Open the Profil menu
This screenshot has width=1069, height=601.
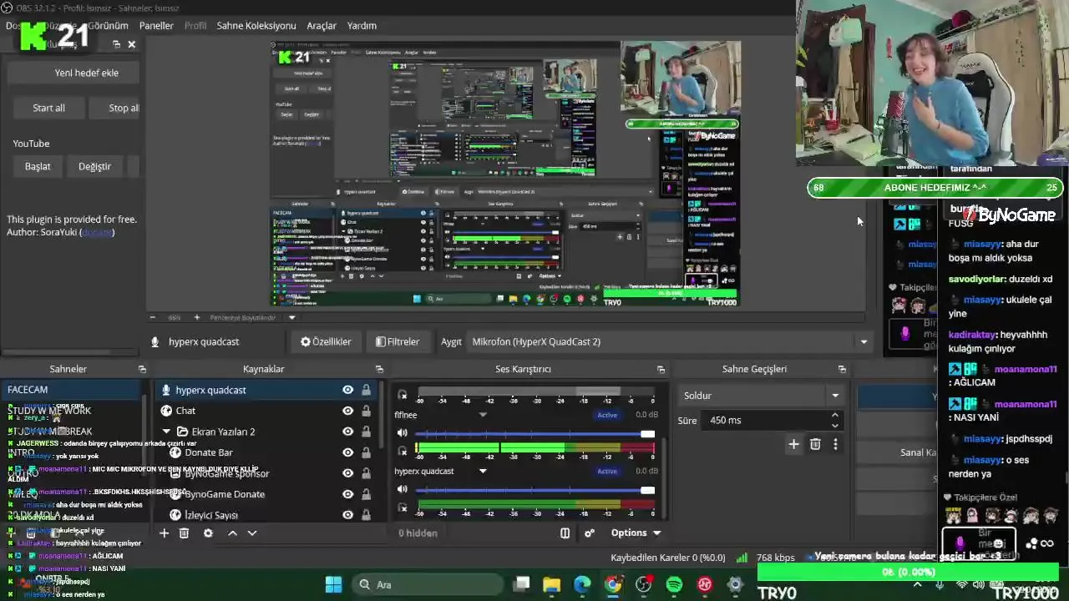pyautogui.click(x=195, y=26)
